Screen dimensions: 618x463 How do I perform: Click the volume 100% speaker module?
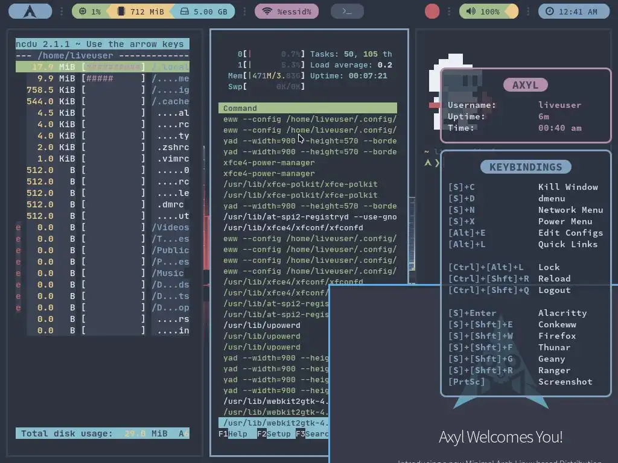tap(483, 11)
